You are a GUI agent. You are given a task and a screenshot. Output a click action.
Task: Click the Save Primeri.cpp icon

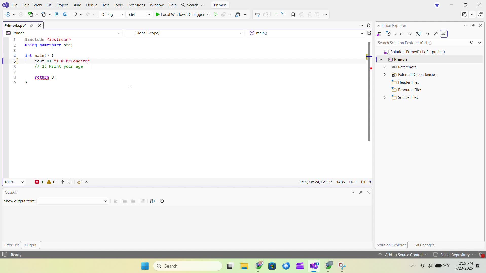pos(57,15)
